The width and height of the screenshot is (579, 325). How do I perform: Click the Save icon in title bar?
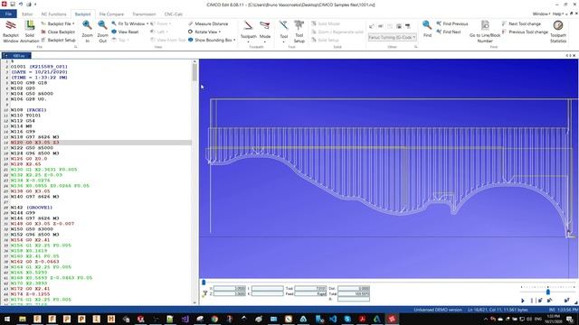click(x=13, y=4)
